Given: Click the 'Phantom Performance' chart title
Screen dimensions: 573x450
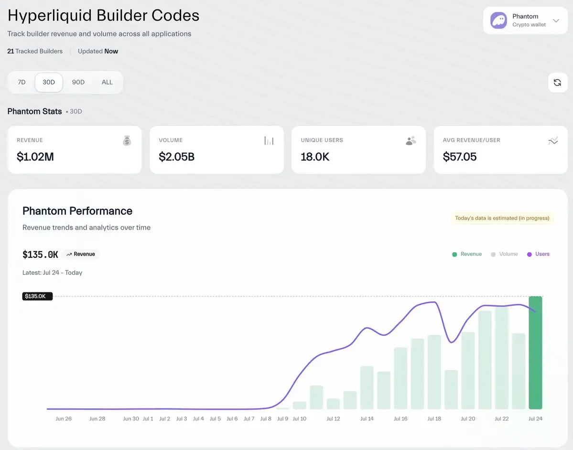Looking at the screenshot, I should pyautogui.click(x=77, y=211).
